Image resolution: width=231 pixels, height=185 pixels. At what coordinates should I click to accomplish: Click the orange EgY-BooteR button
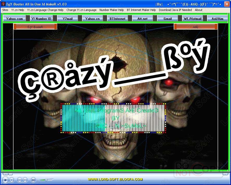[35, 27]
